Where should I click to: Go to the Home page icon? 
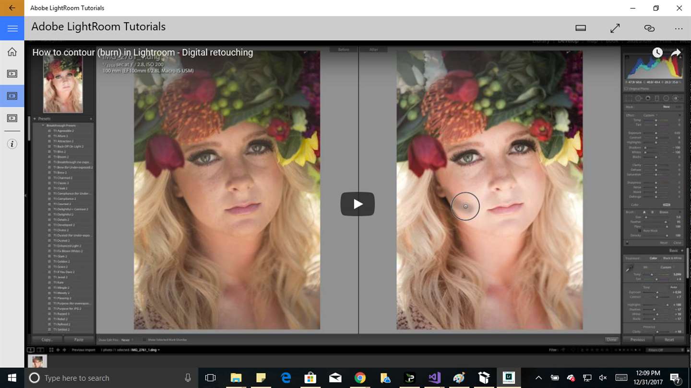tap(12, 52)
